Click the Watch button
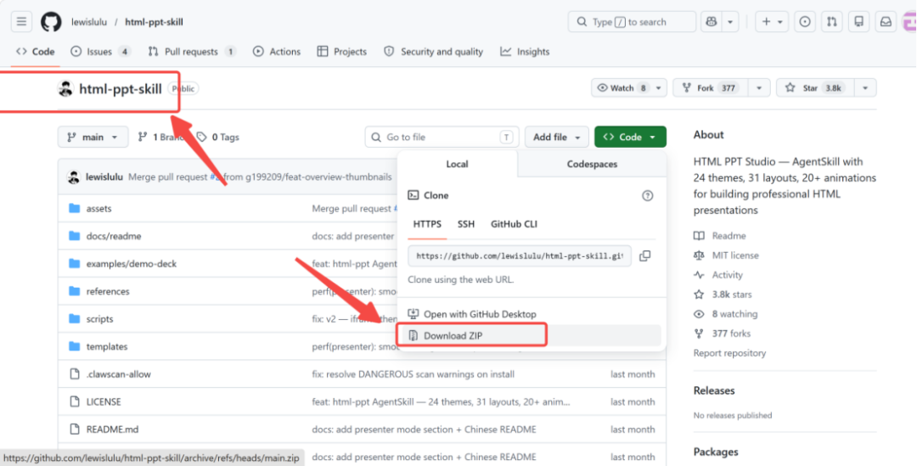Viewport: 917px width, 466px height. point(622,87)
